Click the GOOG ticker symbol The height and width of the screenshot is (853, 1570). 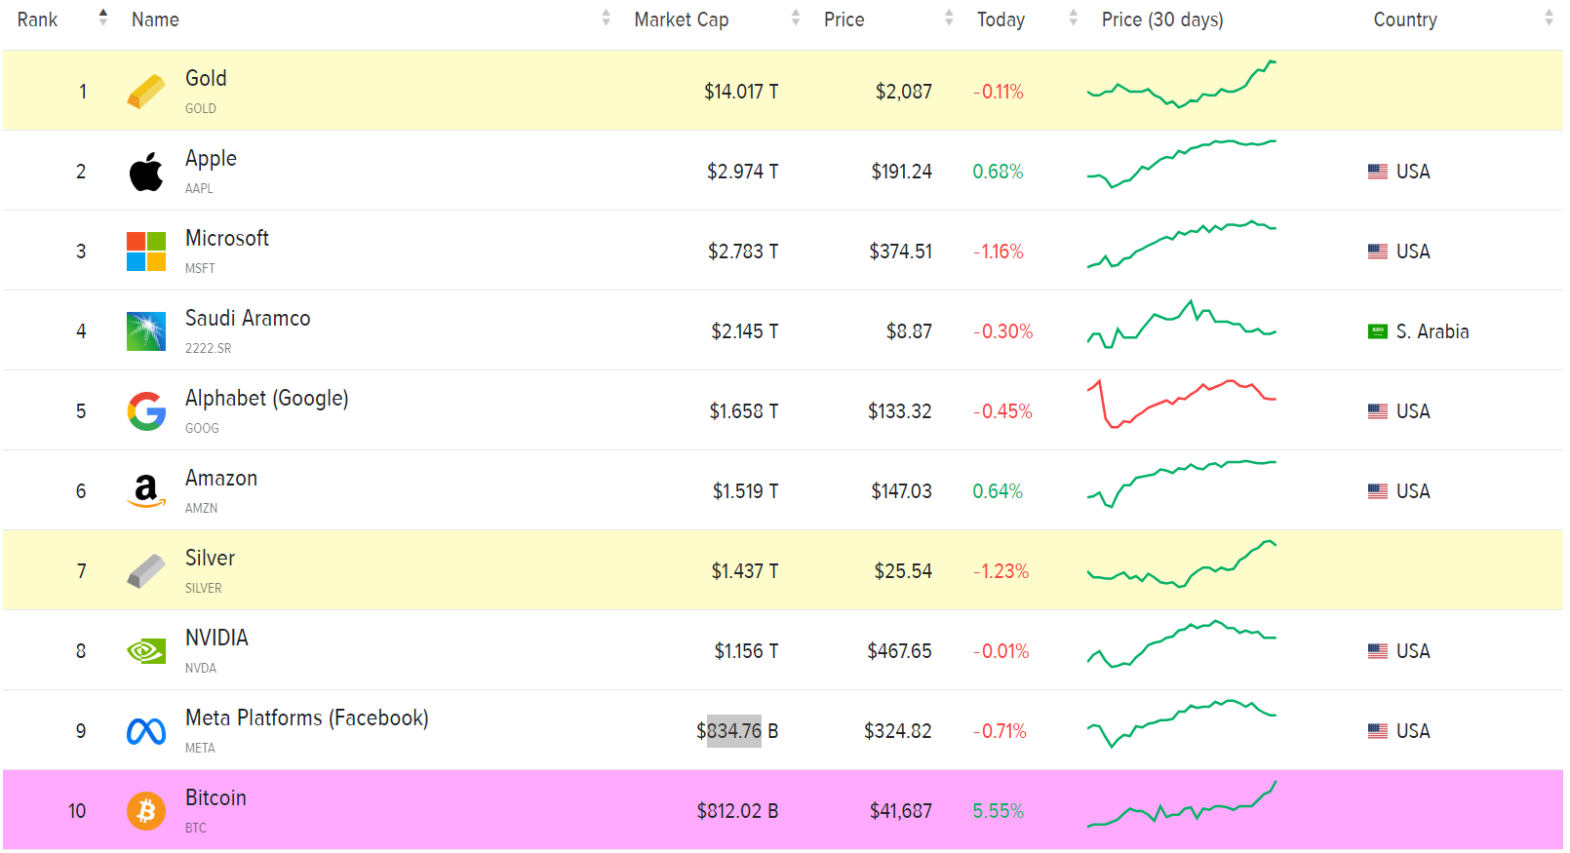(x=202, y=429)
